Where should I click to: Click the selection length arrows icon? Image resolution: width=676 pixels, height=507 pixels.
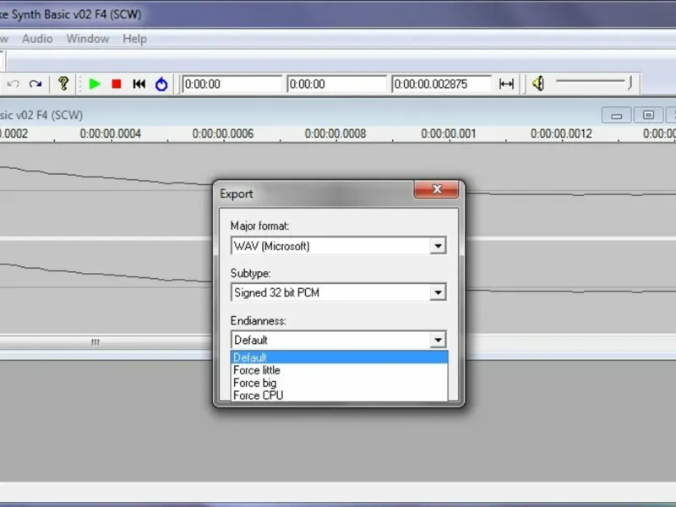[x=506, y=84]
